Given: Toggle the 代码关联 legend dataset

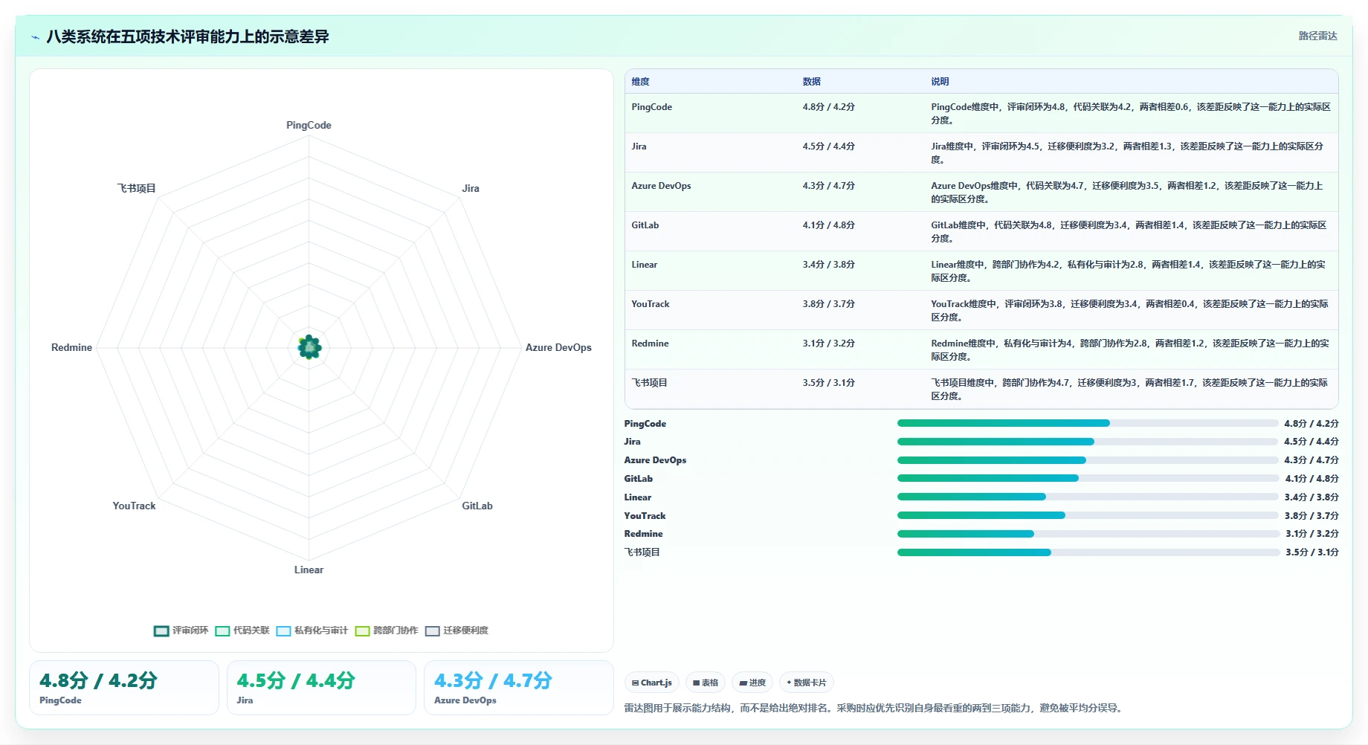Looking at the screenshot, I should [242, 630].
